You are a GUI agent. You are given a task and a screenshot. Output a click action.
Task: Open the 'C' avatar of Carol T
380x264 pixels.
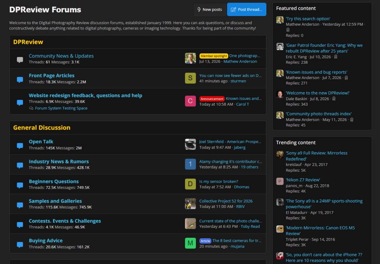(190, 101)
